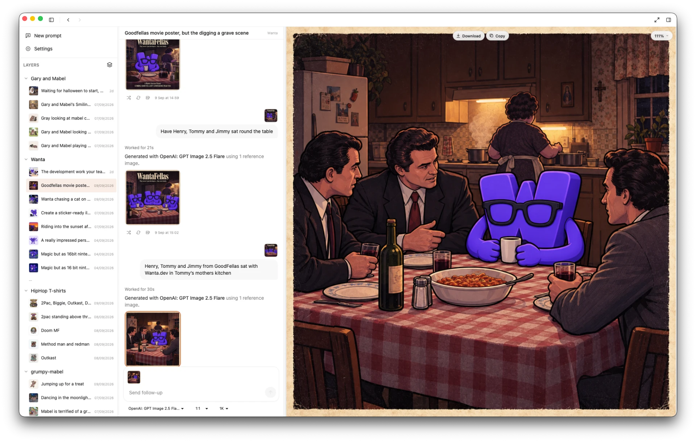Toggle the left sidebar panel icon

(x=51, y=20)
